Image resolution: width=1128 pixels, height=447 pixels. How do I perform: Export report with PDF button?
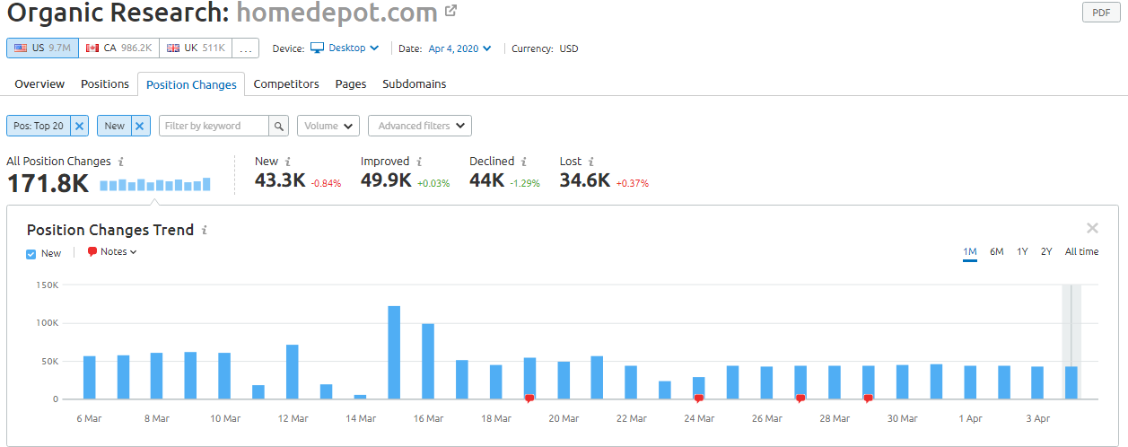point(1101,13)
